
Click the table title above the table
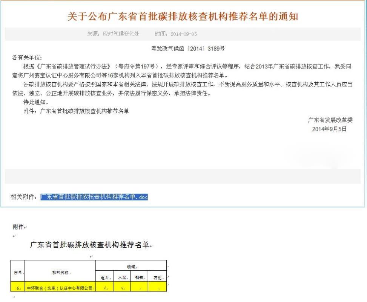click(x=89, y=245)
